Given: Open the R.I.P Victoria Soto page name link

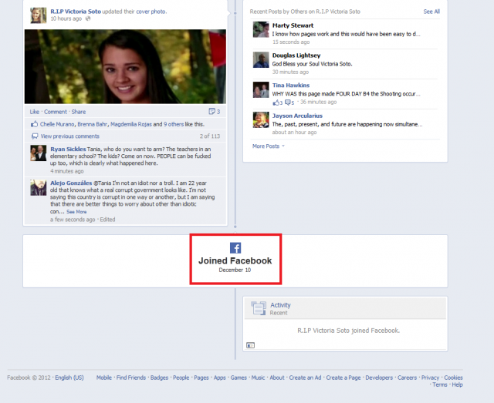Looking at the screenshot, I should [76, 12].
